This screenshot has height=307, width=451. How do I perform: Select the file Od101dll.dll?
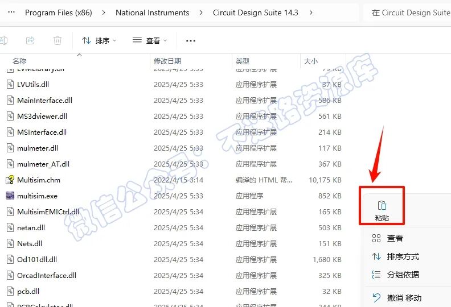point(37,260)
